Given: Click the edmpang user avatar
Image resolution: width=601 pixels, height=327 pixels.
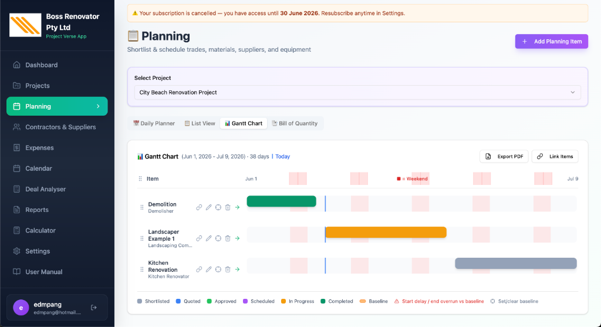Looking at the screenshot, I should [x=21, y=308].
